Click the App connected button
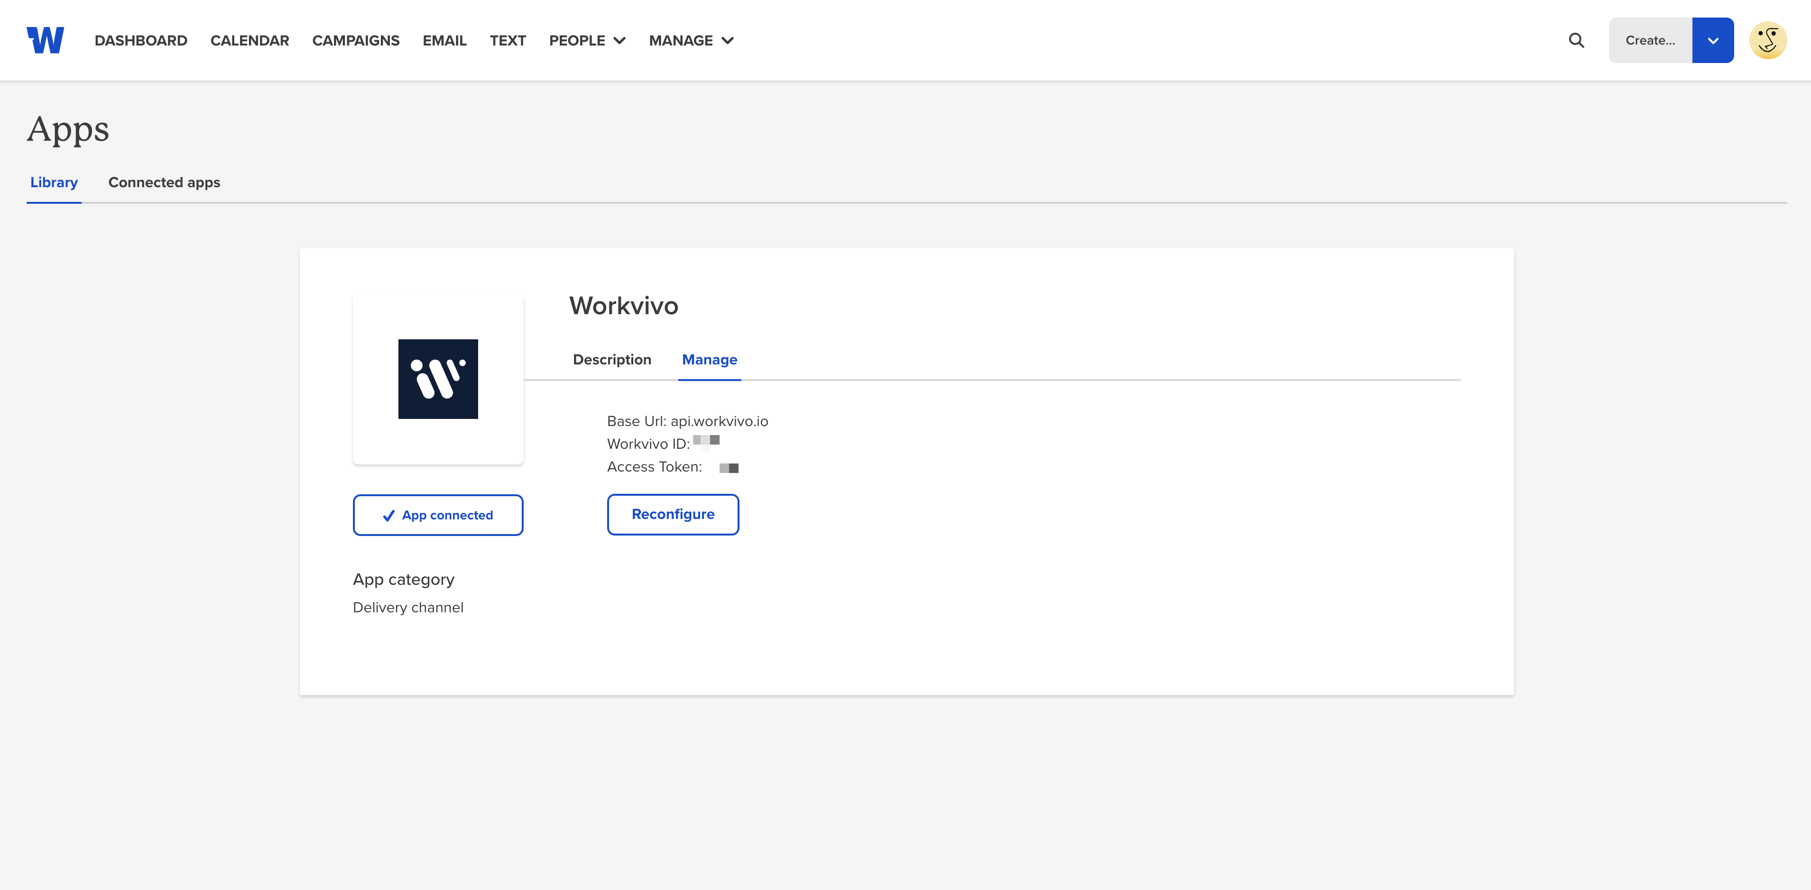 [438, 515]
